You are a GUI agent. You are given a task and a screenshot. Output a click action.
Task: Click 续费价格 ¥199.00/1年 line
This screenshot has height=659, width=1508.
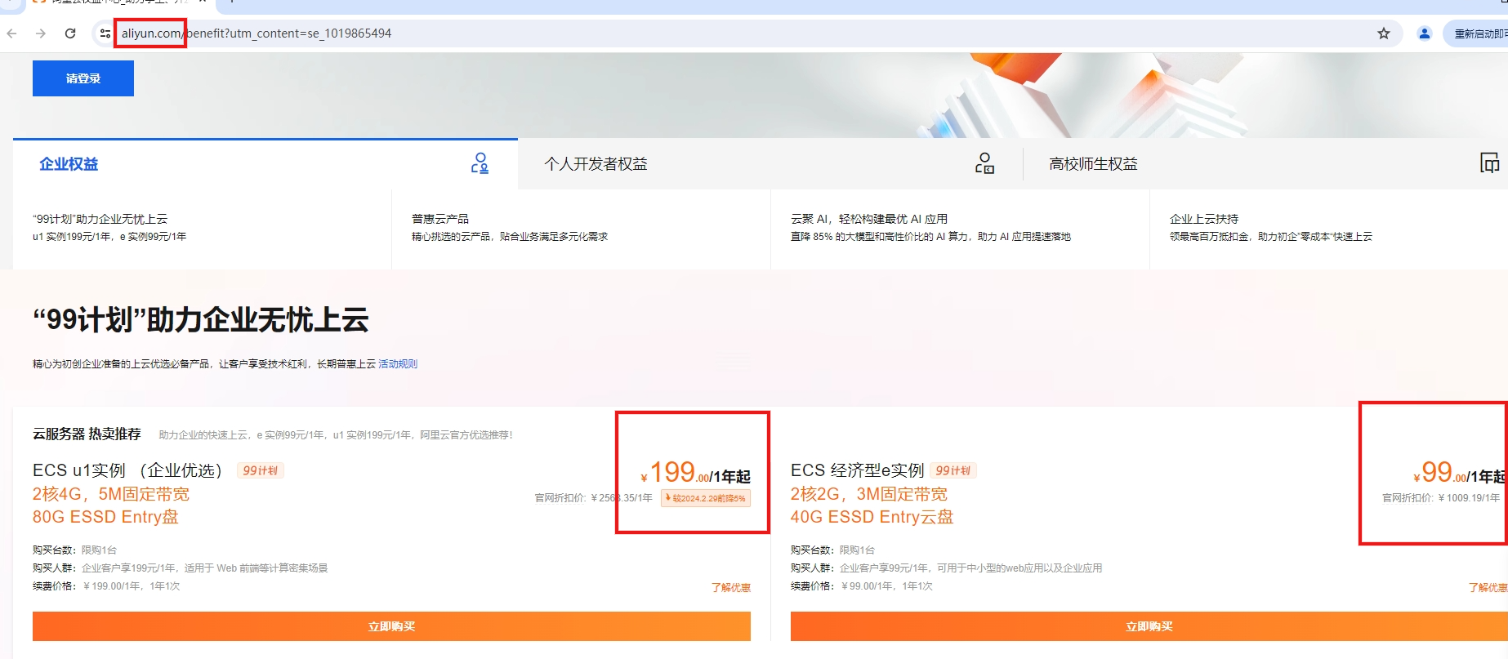click(x=106, y=586)
